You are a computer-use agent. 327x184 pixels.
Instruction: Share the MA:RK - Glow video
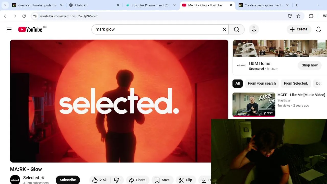pos(137,180)
